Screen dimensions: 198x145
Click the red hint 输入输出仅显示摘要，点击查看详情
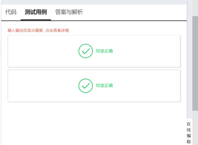pos(38,30)
